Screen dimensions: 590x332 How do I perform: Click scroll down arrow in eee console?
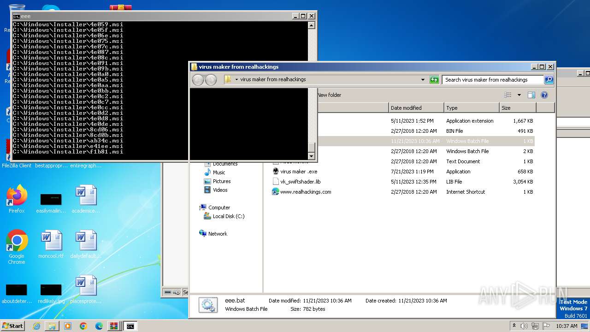point(312,156)
